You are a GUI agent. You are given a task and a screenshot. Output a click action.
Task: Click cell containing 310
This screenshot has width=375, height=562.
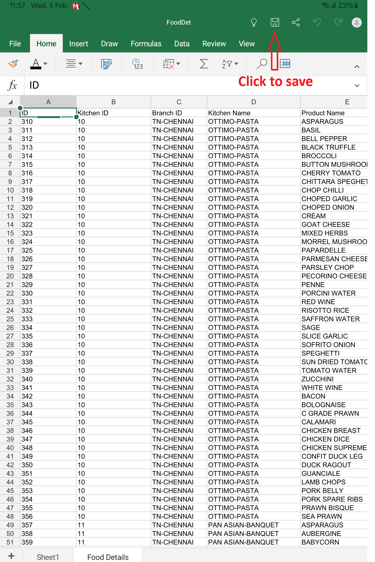(x=48, y=121)
